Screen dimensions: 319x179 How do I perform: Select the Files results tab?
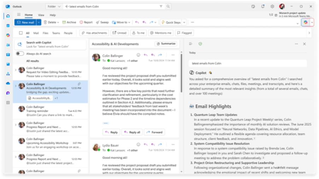click(x=45, y=33)
